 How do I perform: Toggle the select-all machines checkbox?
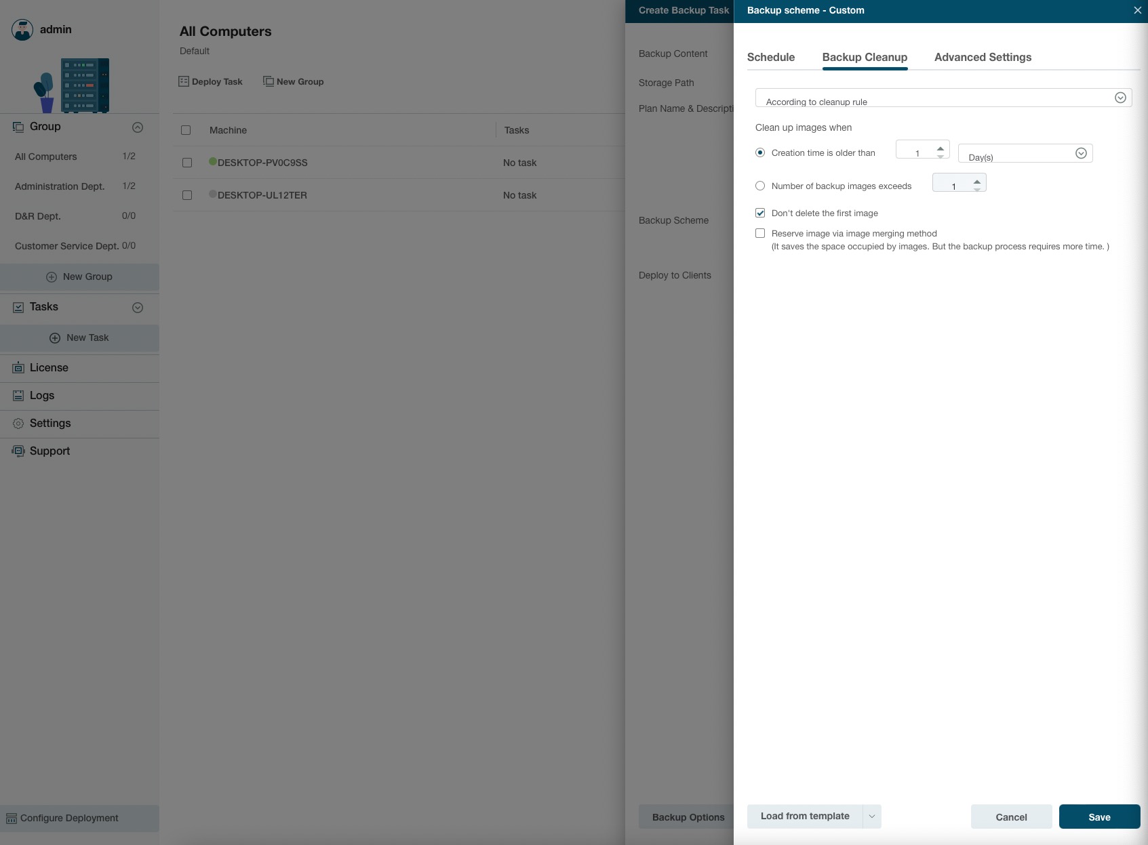click(186, 130)
